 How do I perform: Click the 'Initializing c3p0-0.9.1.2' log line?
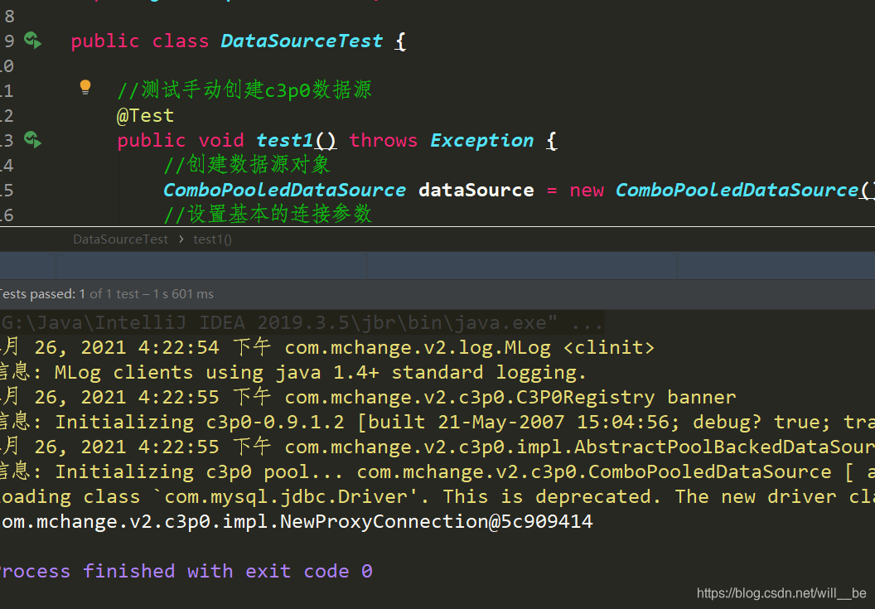coord(437,422)
